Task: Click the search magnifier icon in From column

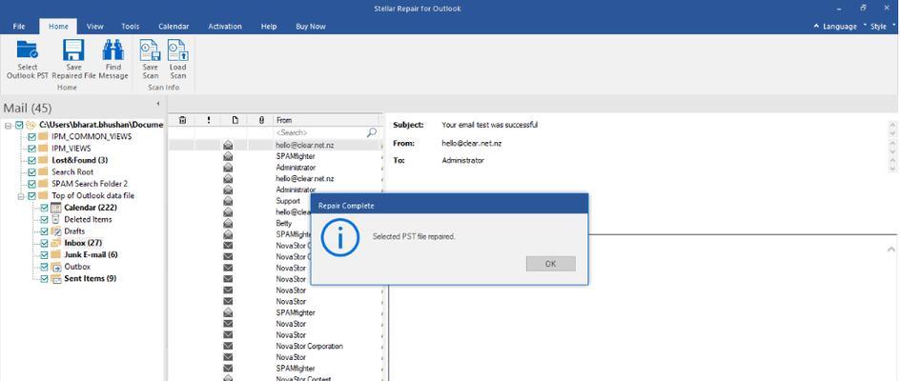Action: point(372,132)
